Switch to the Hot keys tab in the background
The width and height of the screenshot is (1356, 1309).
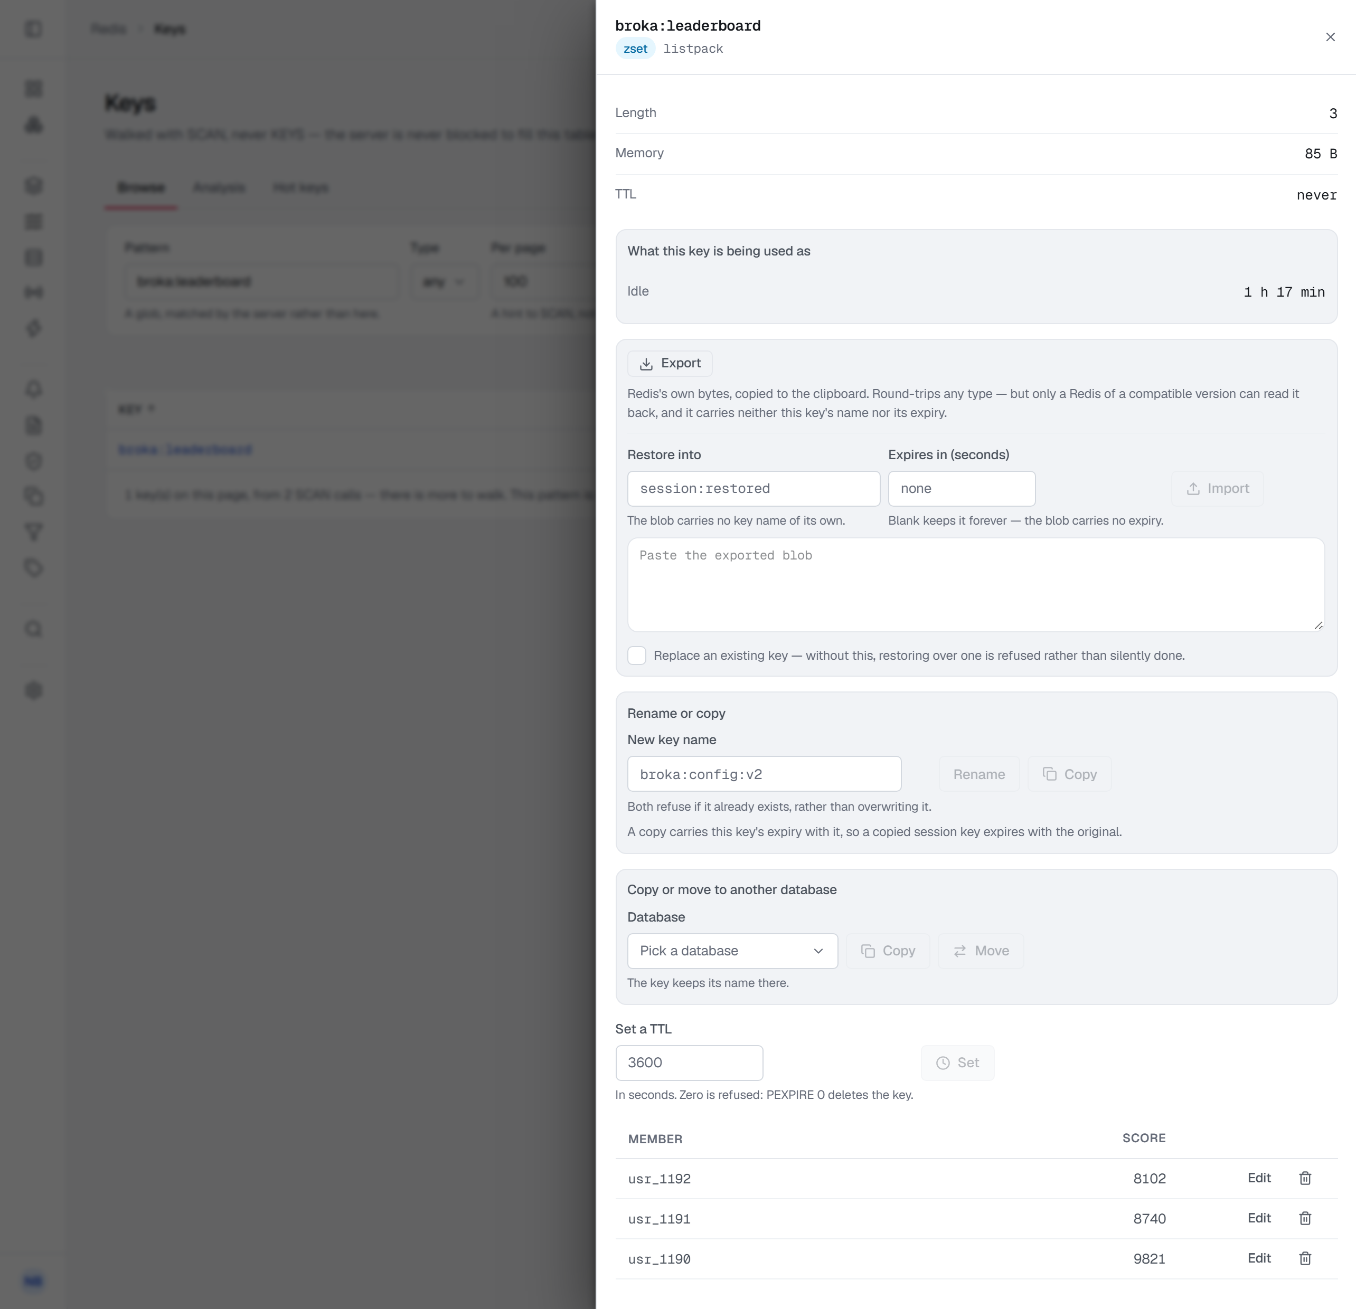[x=300, y=187]
